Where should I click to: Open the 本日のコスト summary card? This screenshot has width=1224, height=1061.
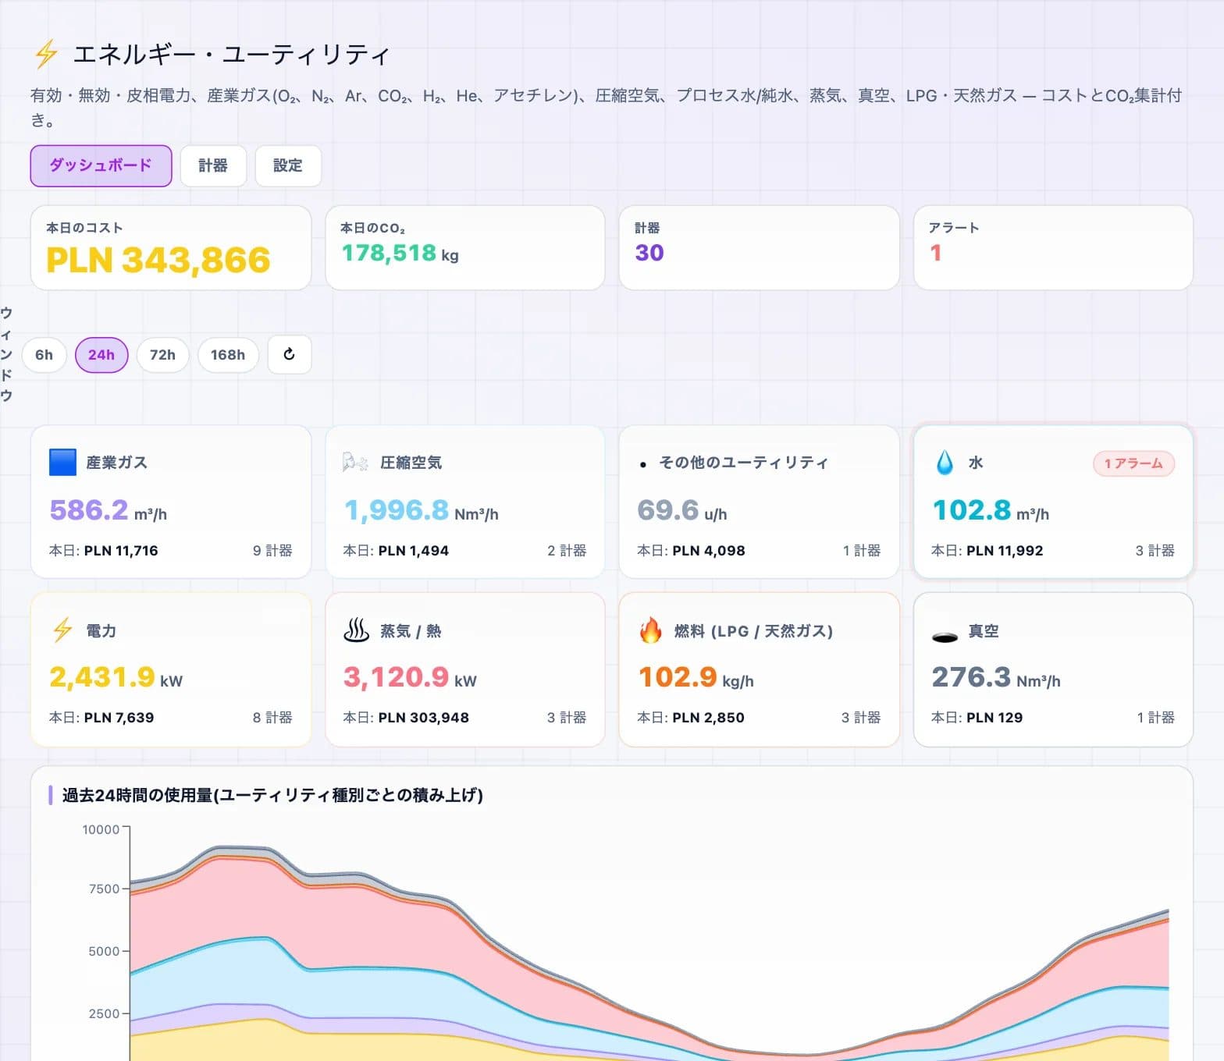pos(171,248)
